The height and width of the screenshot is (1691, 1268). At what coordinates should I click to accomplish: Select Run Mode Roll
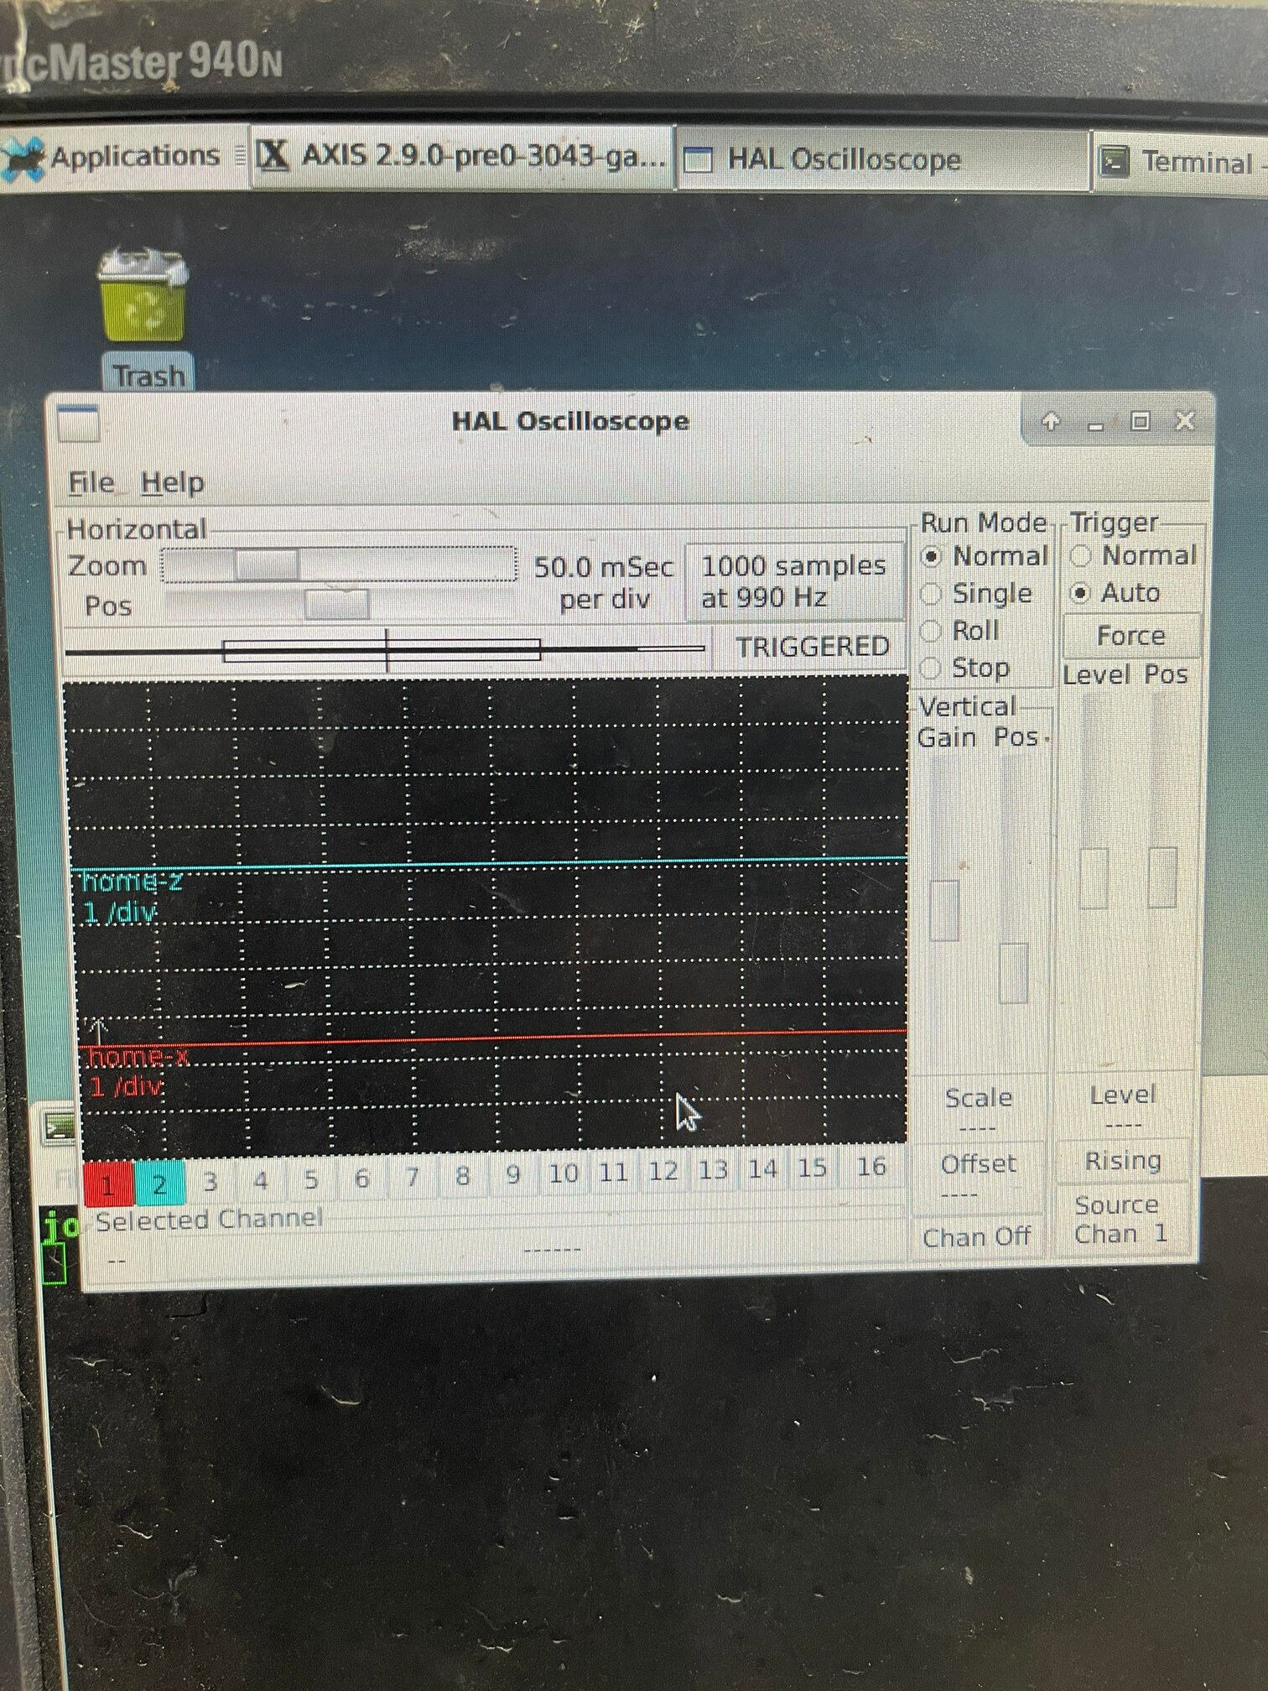pos(960,631)
